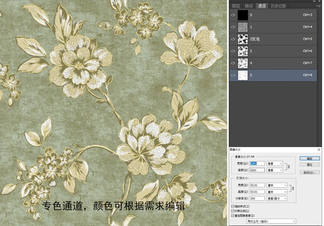The image size is (324, 226).
Task: Toggle visibility of channel 1
Action: pos(233,27)
